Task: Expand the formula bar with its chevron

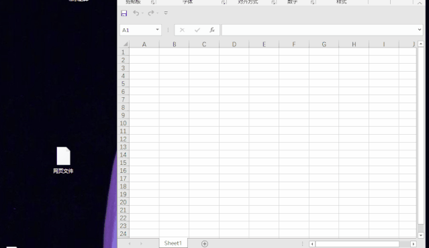Action: (x=420, y=29)
